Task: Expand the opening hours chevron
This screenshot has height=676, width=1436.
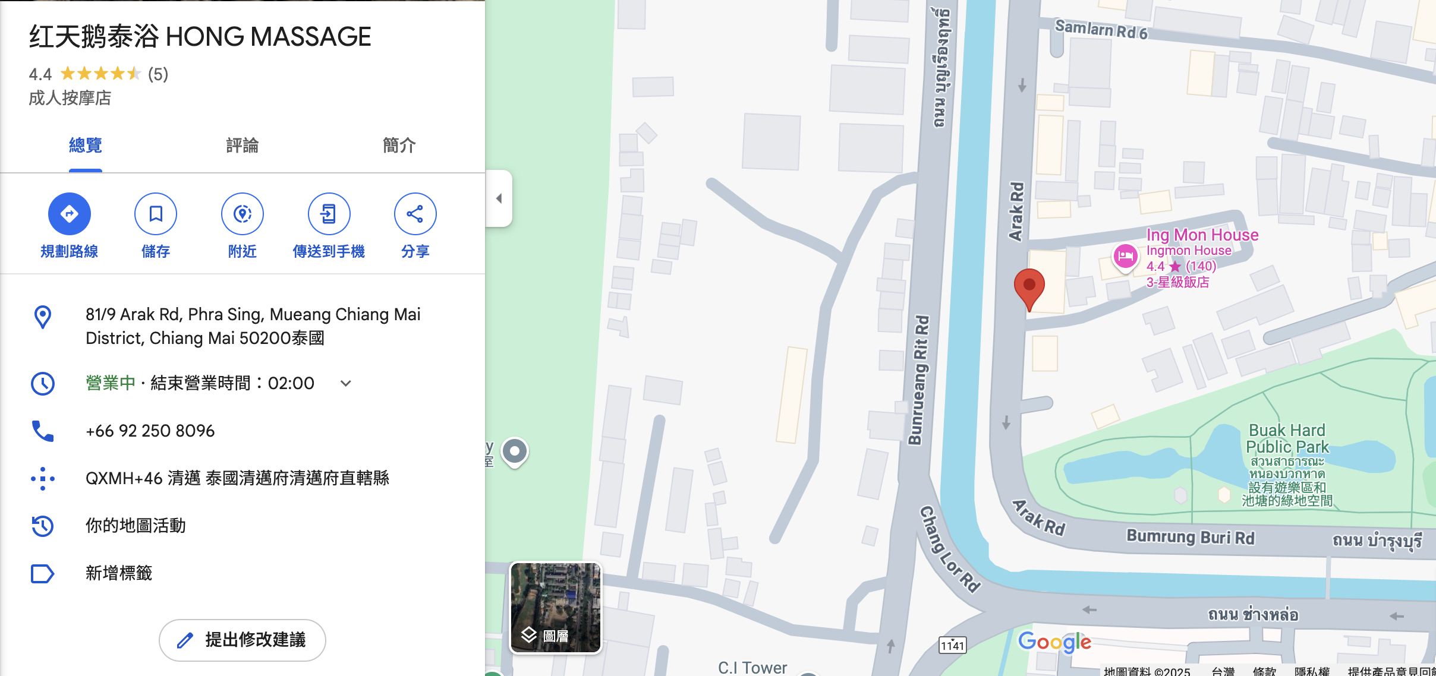Action: coord(346,383)
